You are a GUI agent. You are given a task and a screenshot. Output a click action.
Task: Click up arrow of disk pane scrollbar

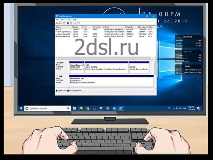tap(155, 61)
